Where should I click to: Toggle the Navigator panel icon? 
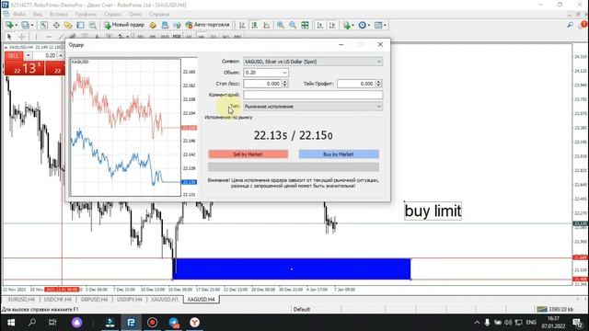point(68,25)
